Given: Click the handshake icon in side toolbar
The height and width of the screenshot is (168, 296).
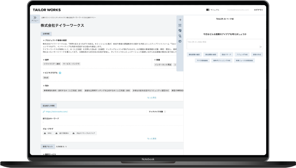Looking at the screenshot, I should [180, 31].
